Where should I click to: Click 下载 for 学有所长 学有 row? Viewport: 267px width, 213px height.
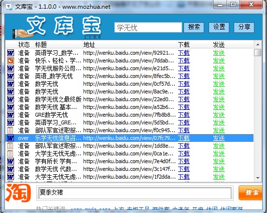point(184,161)
